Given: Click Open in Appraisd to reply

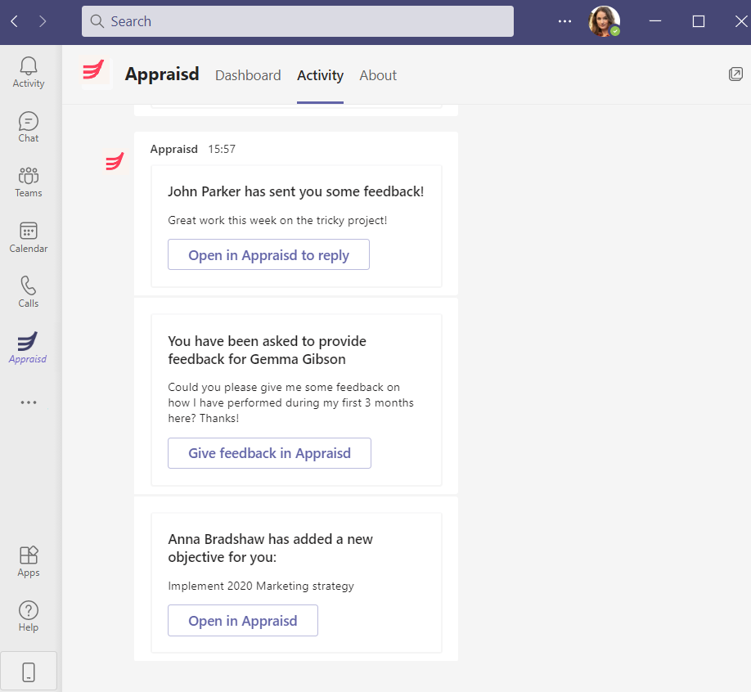Looking at the screenshot, I should (x=268, y=254).
